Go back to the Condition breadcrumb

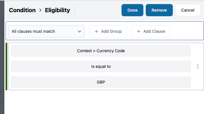[x=22, y=10]
